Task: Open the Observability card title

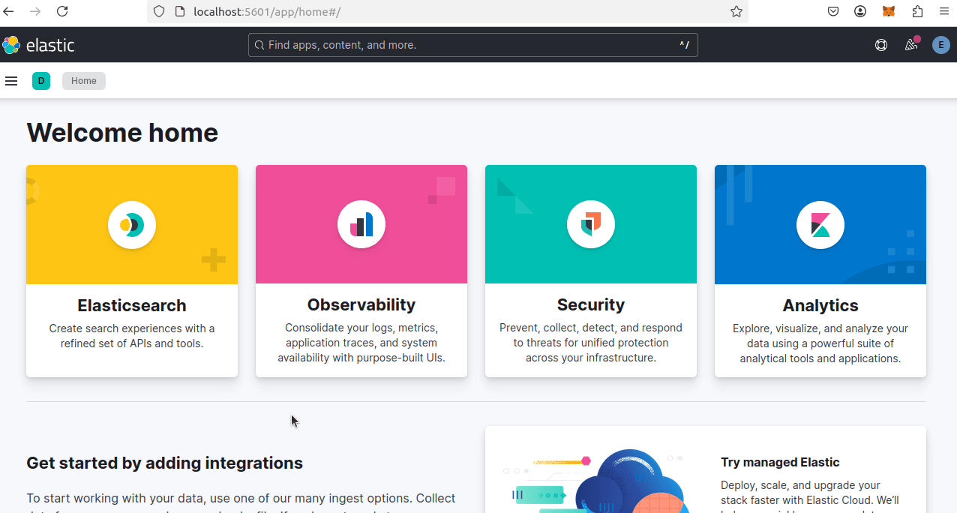Action: [x=361, y=304]
